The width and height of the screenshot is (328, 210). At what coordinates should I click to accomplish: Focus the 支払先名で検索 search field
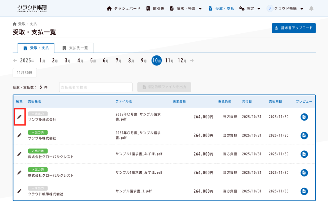(x=95, y=87)
